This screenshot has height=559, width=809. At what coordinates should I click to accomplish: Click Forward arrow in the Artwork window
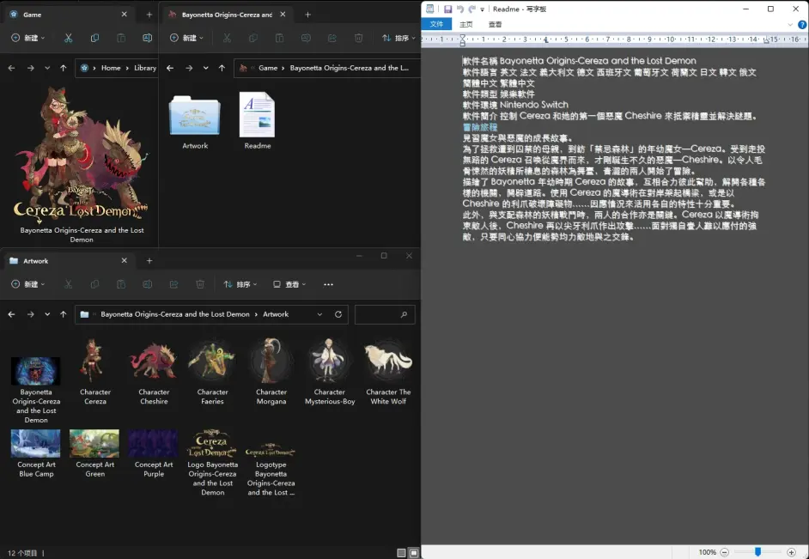[x=30, y=314]
